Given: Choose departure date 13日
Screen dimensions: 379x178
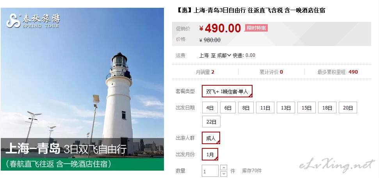Looking at the screenshot, I should [x=286, y=108].
